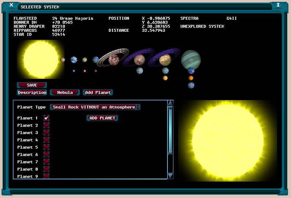291x198 pixels.
Task: Switch to the Description tab
Action: [32, 92]
